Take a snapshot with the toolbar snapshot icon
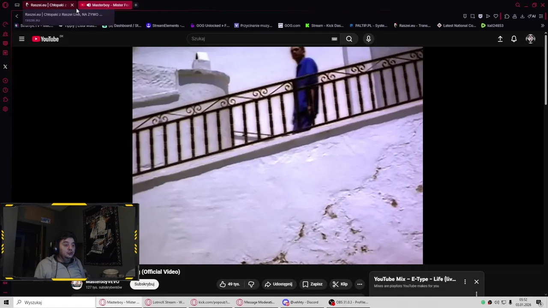 pos(473,16)
